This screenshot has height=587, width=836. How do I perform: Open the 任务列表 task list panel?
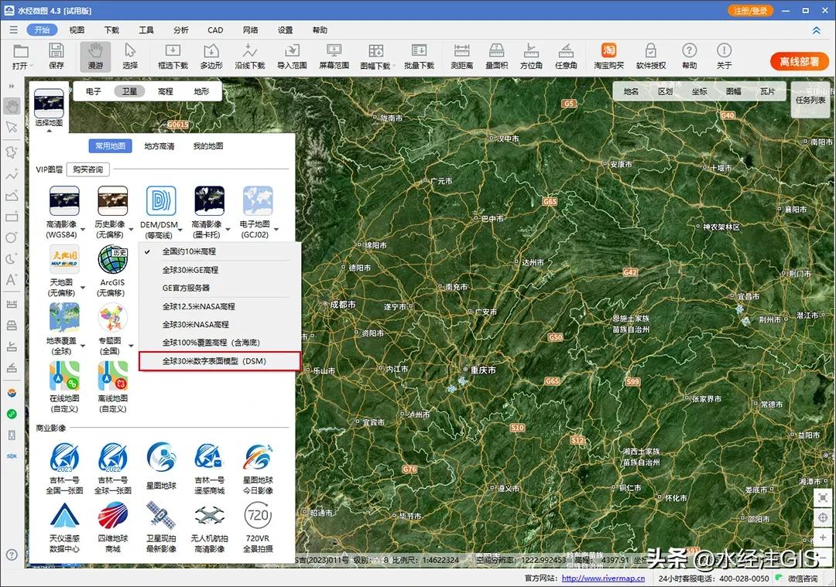[x=810, y=100]
